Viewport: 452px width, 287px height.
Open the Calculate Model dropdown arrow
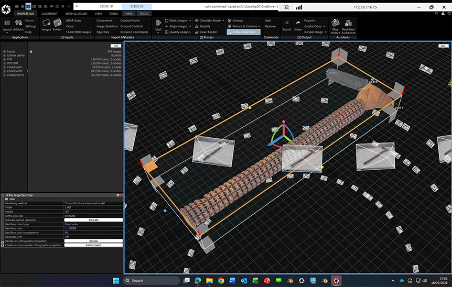coord(223,20)
